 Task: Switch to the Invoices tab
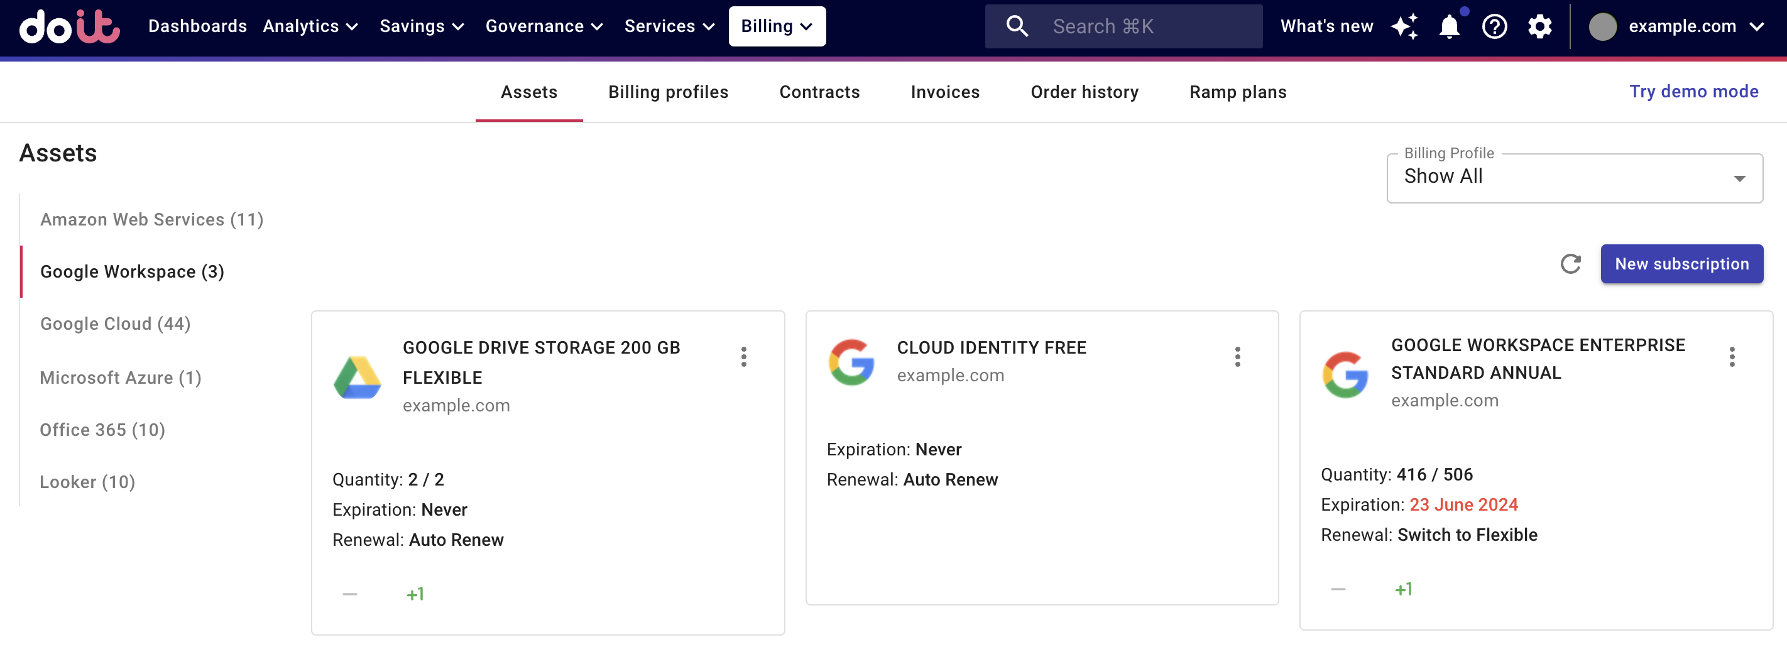click(945, 92)
